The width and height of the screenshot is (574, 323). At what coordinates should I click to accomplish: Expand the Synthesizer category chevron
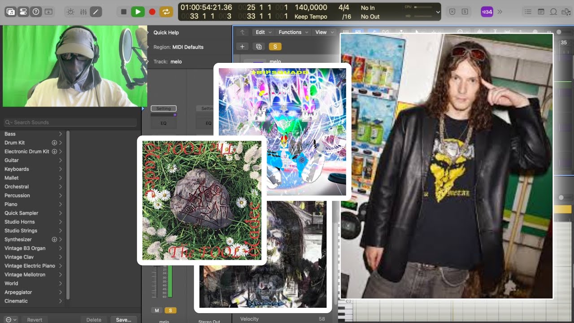[x=61, y=240]
